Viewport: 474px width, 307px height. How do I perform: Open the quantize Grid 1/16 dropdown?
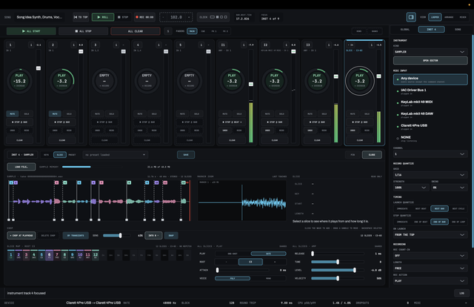pyautogui.click(x=430, y=175)
